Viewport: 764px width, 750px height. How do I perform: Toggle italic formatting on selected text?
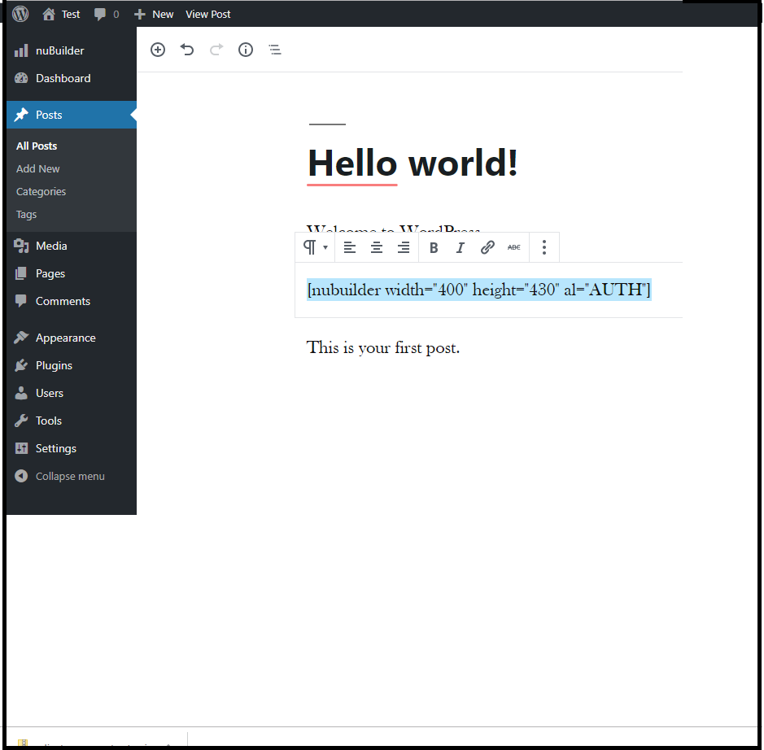(x=461, y=248)
